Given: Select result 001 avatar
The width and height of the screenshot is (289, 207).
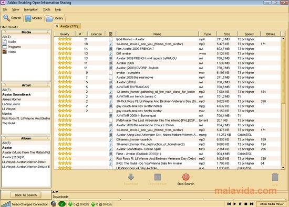Looking at the screenshot, I should (x=167, y=53).
